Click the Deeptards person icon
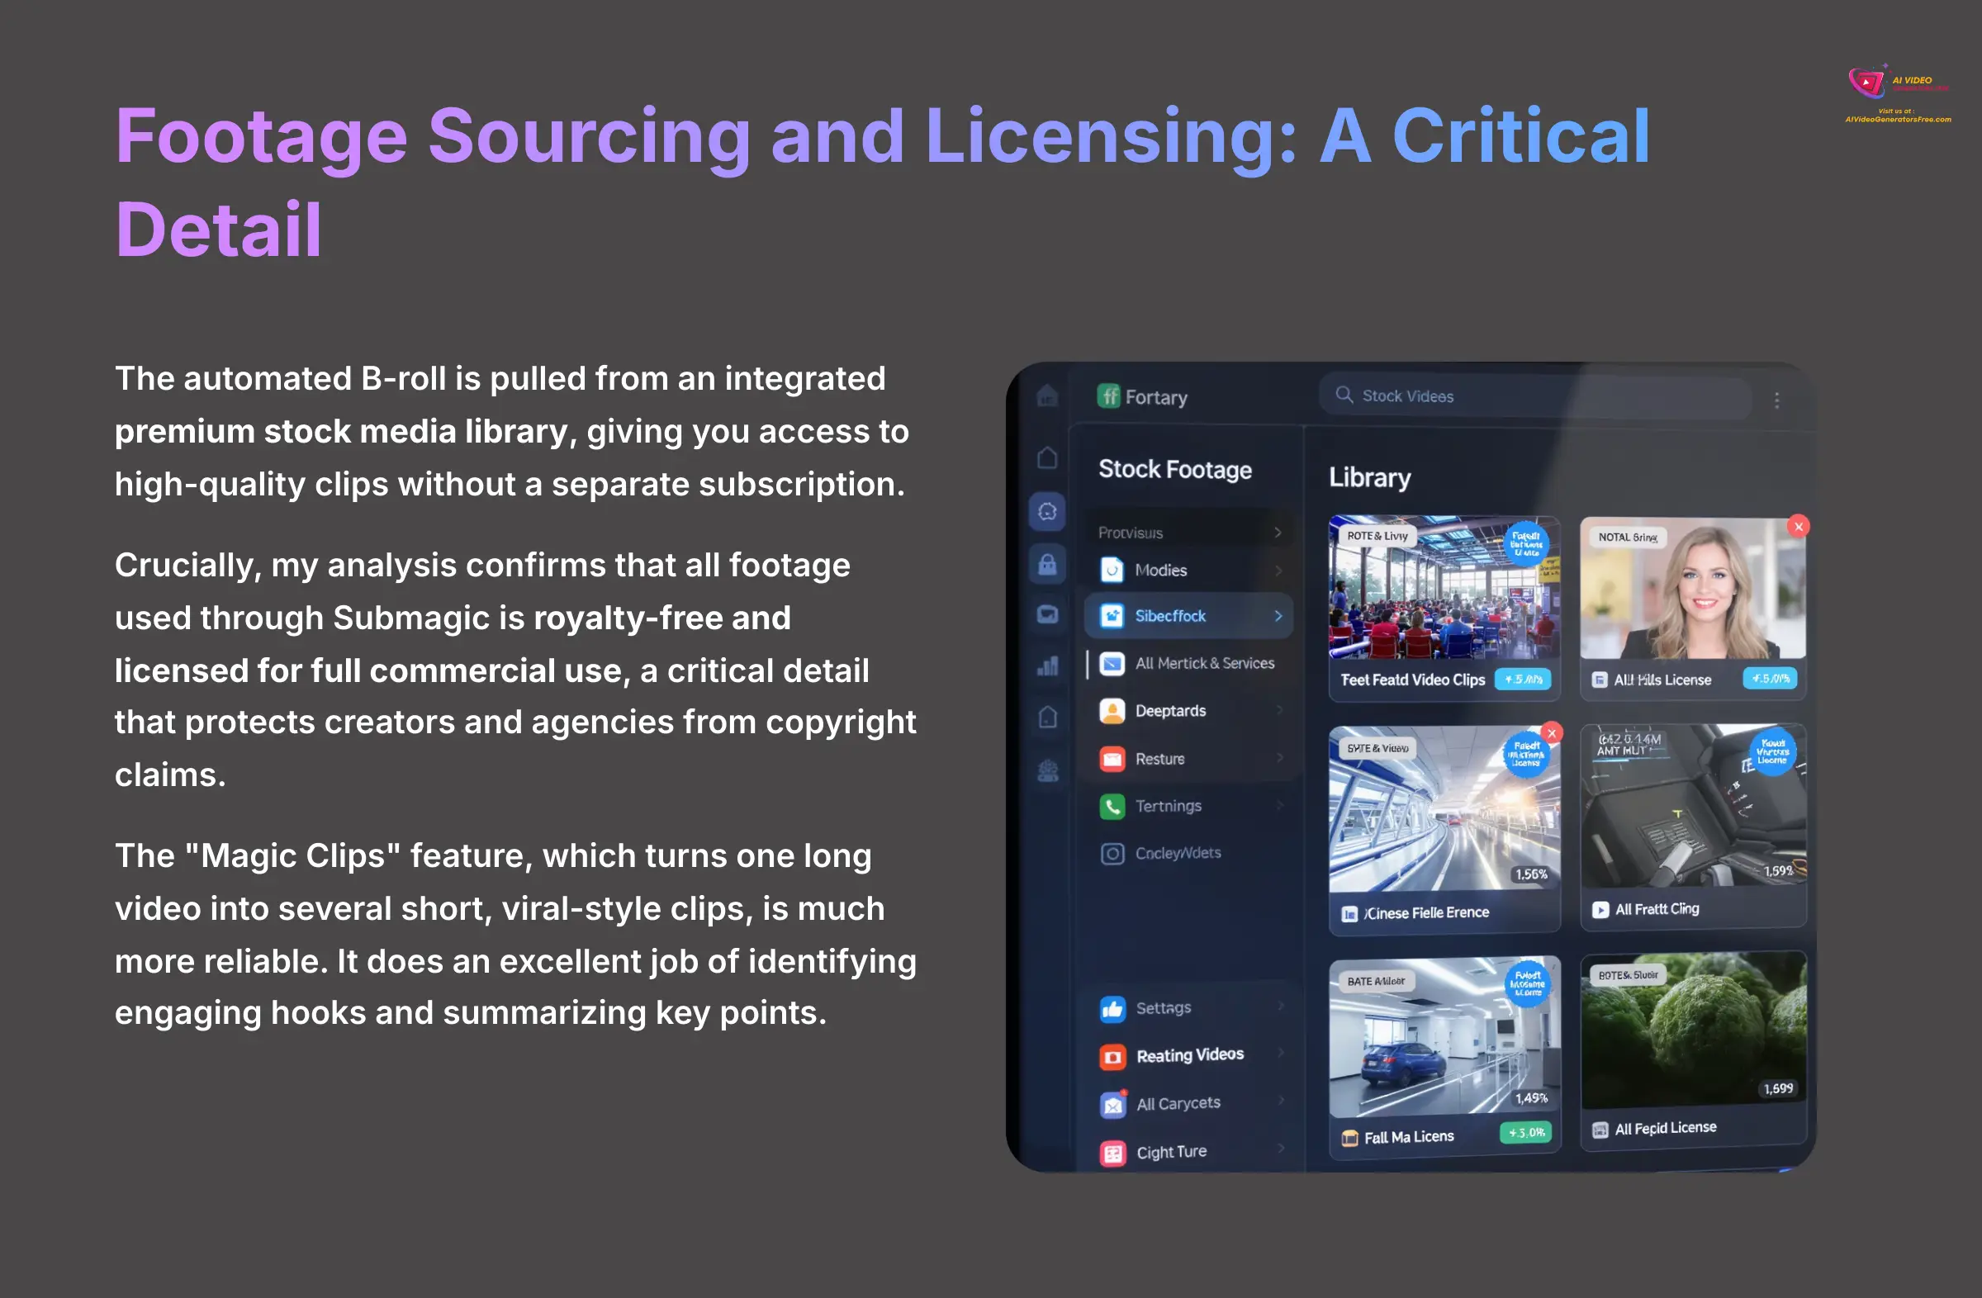The height and width of the screenshot is (1298, 1982). (1112, 711)
